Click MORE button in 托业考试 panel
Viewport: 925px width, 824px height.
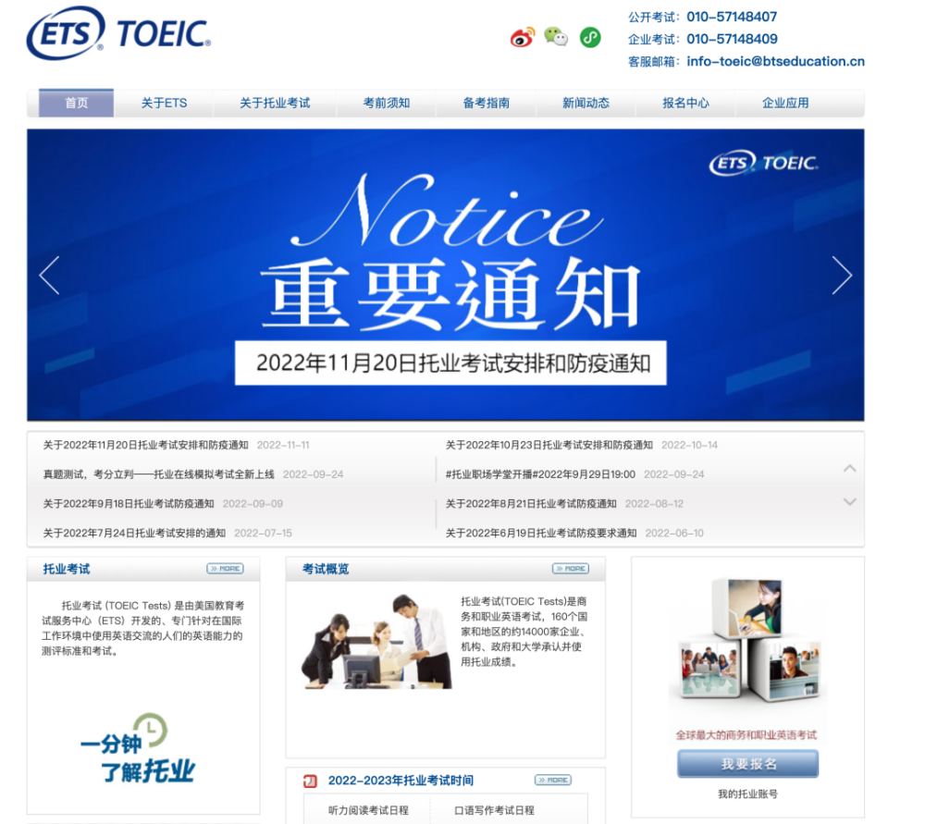[226, 569]
